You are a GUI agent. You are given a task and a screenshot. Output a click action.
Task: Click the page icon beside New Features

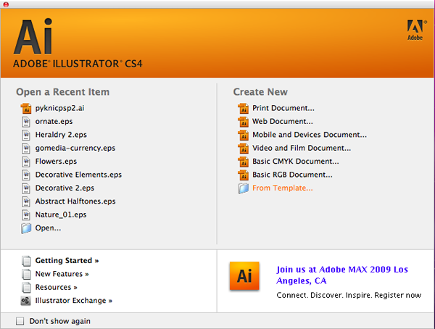26,274
